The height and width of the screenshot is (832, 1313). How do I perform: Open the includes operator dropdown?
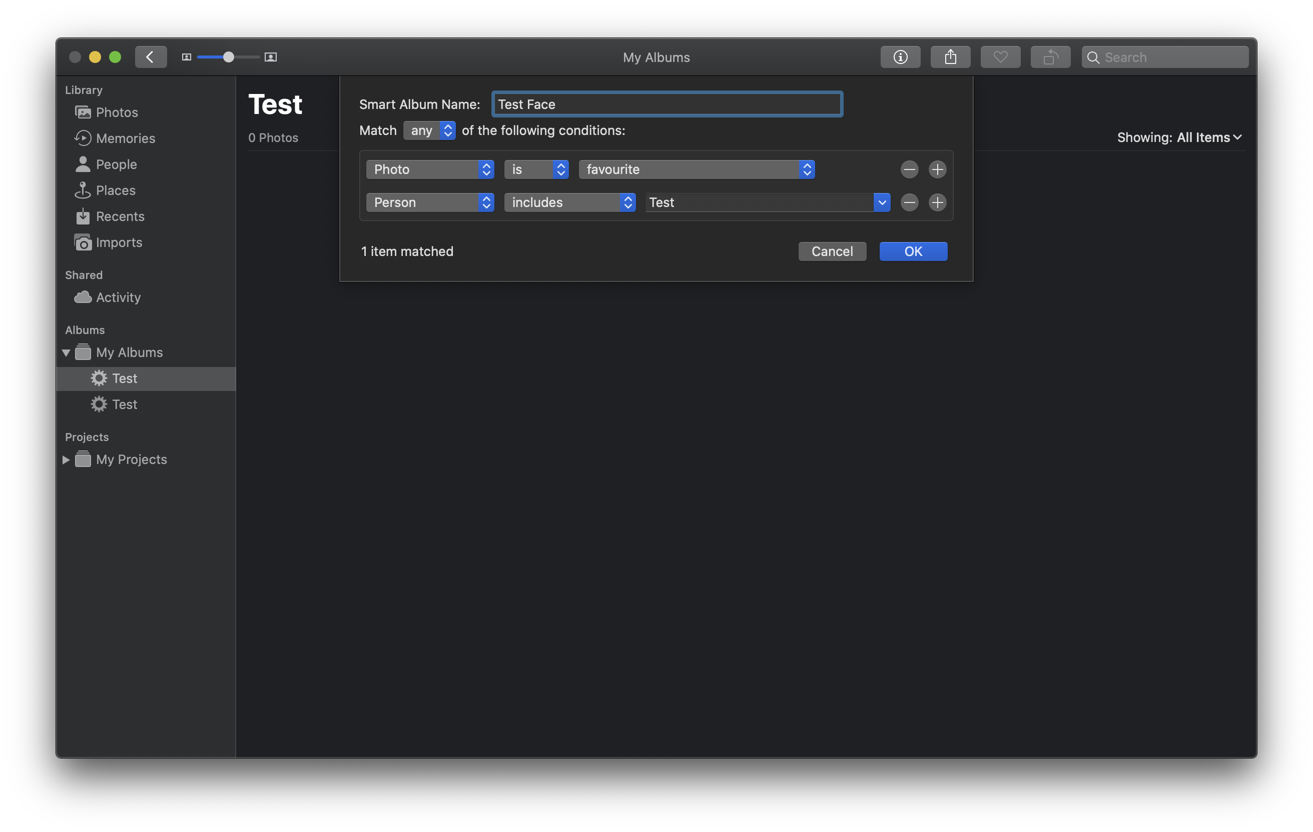tap(569, 202)
